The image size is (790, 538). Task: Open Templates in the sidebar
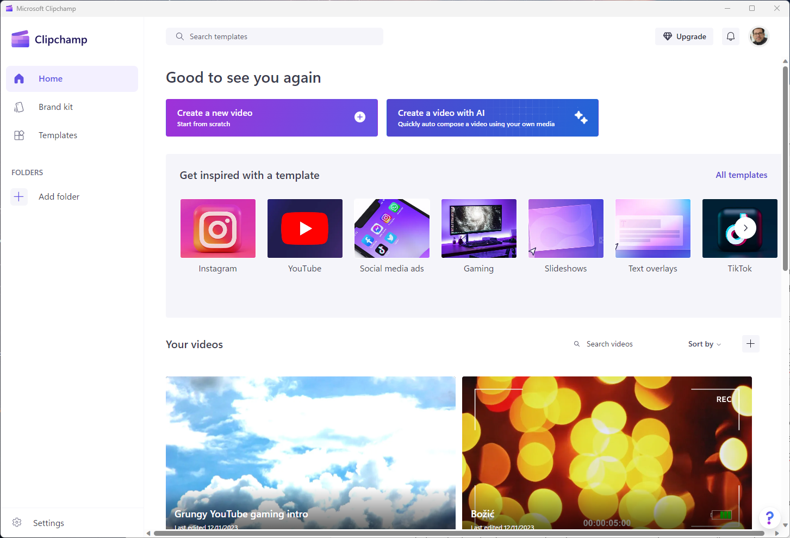pyautogui.click(x=72, y=135)
